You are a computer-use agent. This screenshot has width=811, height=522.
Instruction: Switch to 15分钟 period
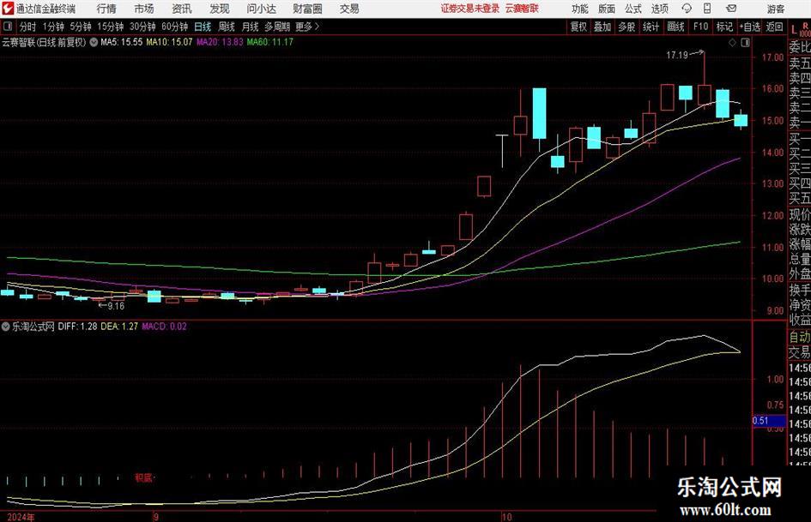(110, 27)
